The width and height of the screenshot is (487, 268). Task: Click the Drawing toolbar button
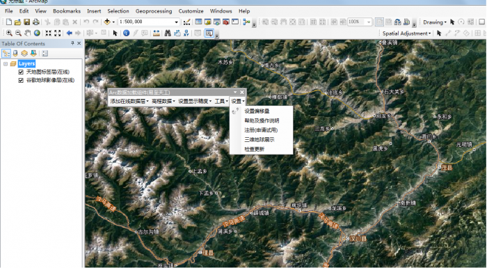tap(435, 22)
